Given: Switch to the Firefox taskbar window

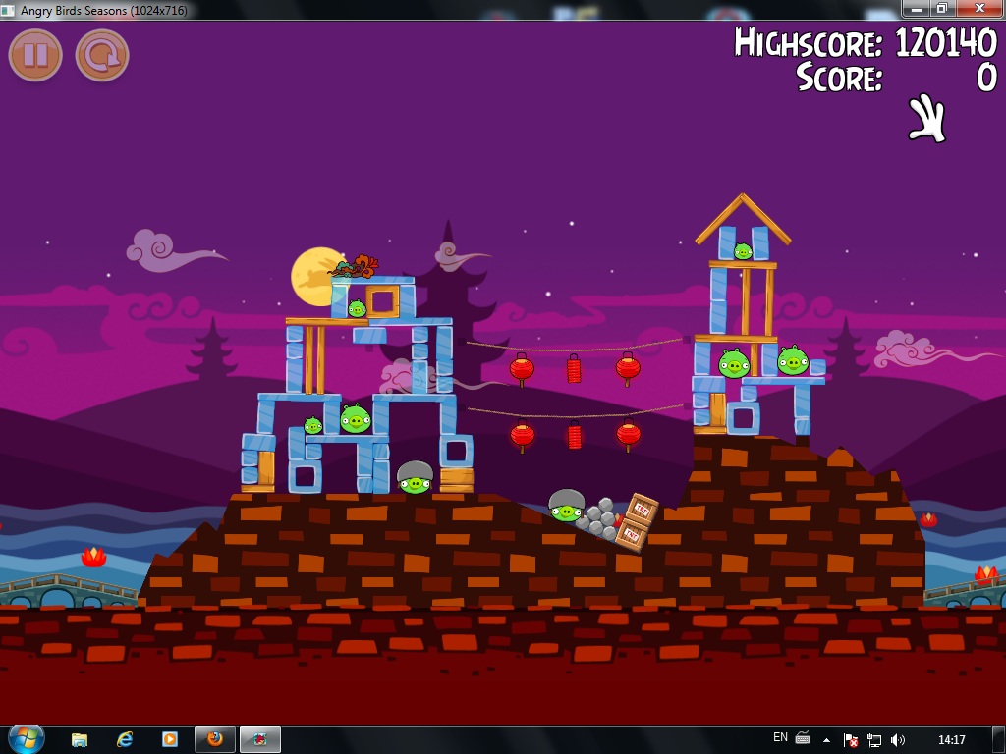Looking at the screenshot, I should point(214,739).
